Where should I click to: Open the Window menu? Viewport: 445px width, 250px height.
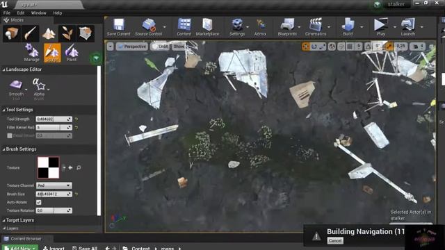click(39, 13)
